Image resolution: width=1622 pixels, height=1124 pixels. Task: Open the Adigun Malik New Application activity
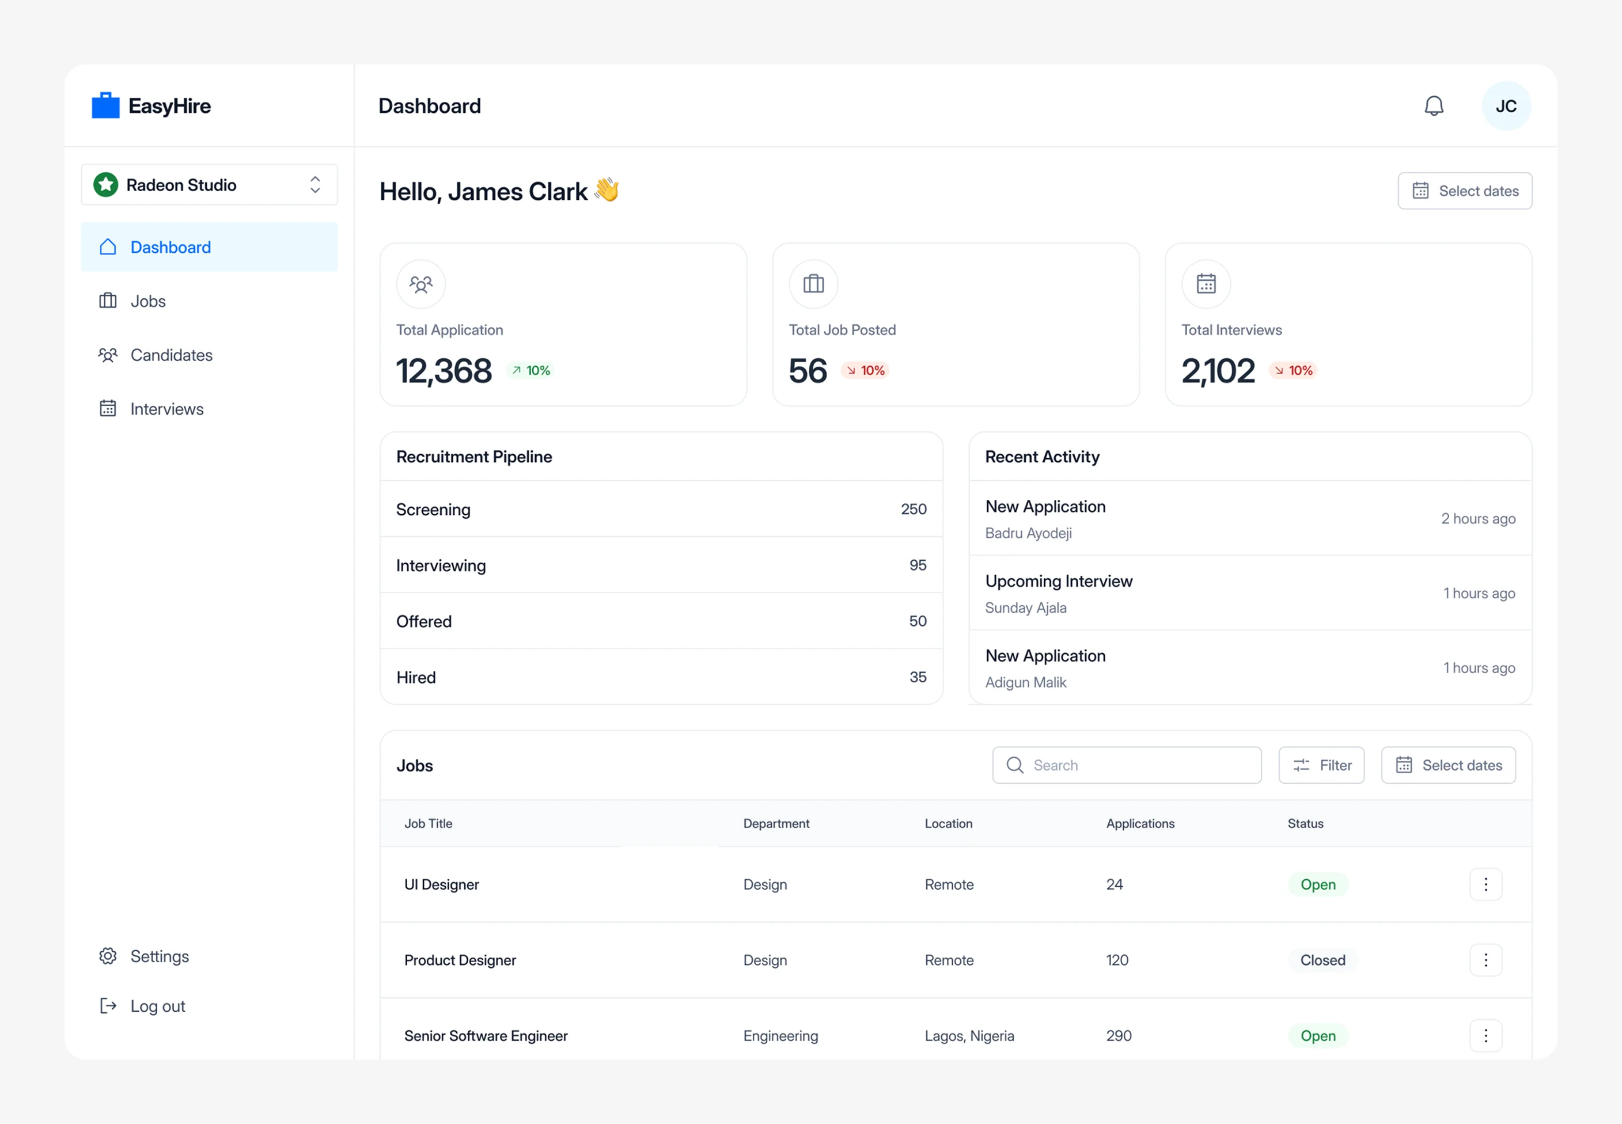[1250, 667]
